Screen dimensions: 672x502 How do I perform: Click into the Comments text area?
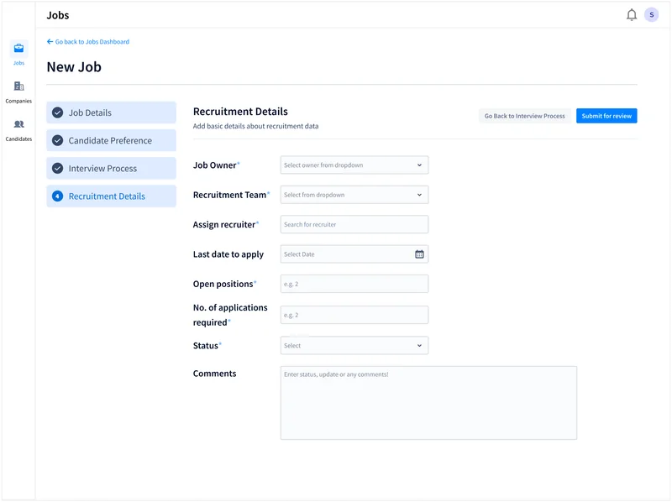(x=428, y=403)
